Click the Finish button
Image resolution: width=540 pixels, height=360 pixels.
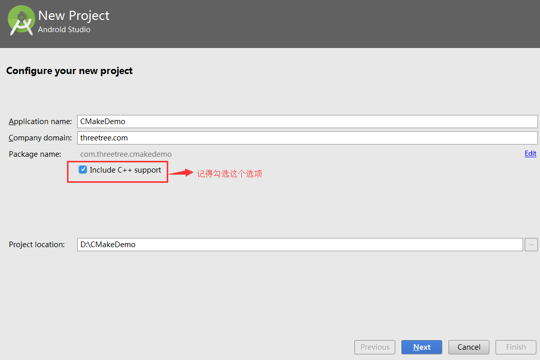pyautogui.click(x=515, y=347)
